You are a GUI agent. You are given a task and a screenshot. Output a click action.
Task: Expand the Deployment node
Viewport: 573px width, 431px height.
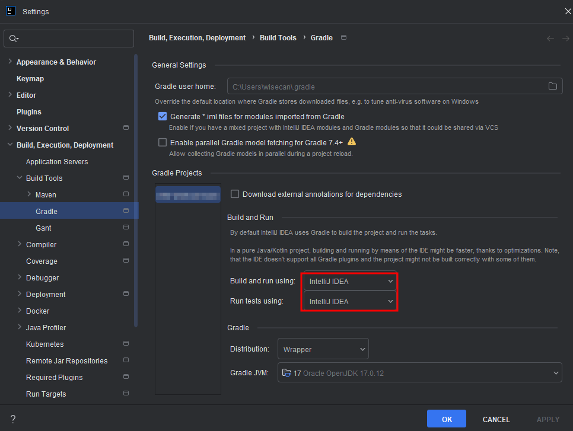coord(20,293)
